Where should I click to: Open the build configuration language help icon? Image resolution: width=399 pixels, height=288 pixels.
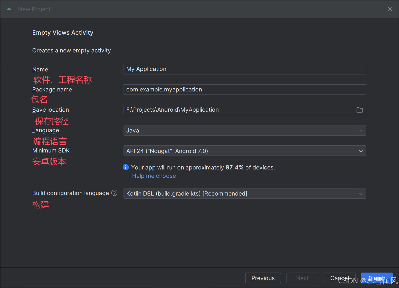pos(114,193)
